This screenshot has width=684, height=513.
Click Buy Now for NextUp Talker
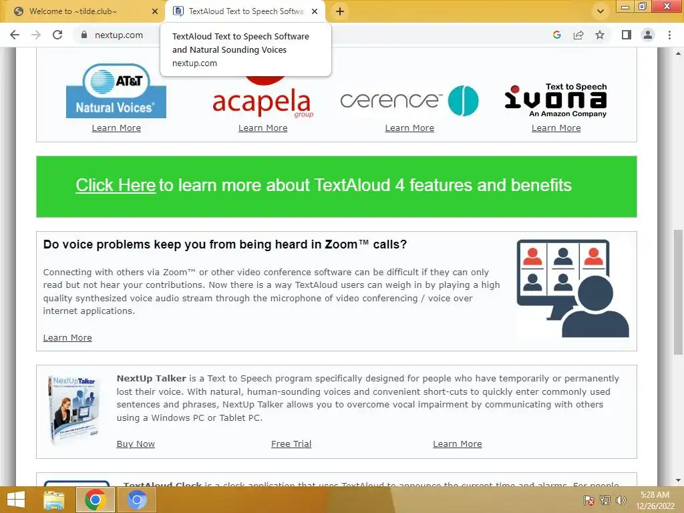[136, 444]
